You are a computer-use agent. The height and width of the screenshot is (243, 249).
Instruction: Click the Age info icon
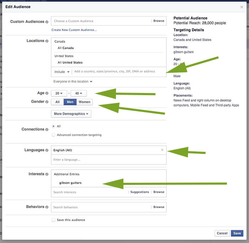click(47, 93)
